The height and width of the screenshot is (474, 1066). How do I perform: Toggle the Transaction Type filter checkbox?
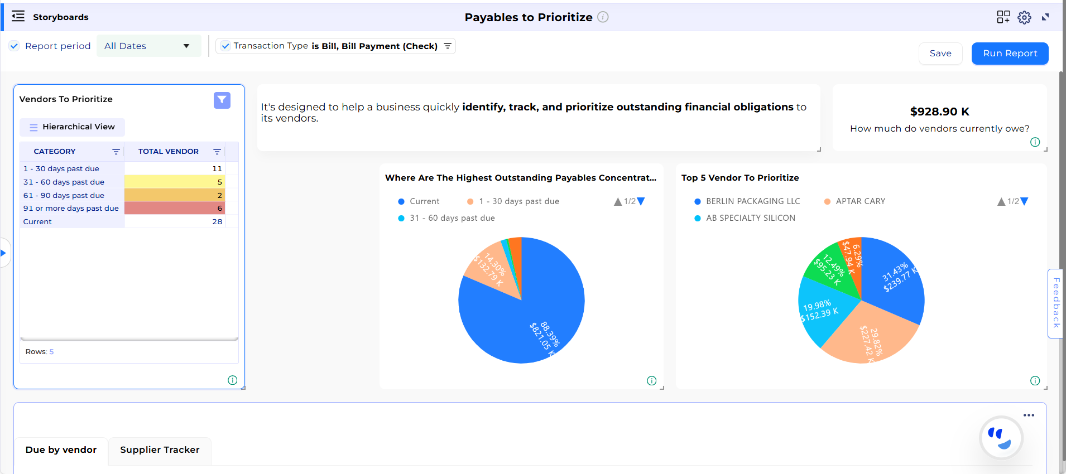coord(225,46)
